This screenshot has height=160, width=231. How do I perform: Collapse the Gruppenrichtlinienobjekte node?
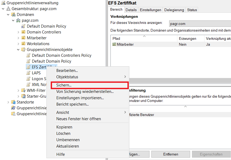point(18,50)
